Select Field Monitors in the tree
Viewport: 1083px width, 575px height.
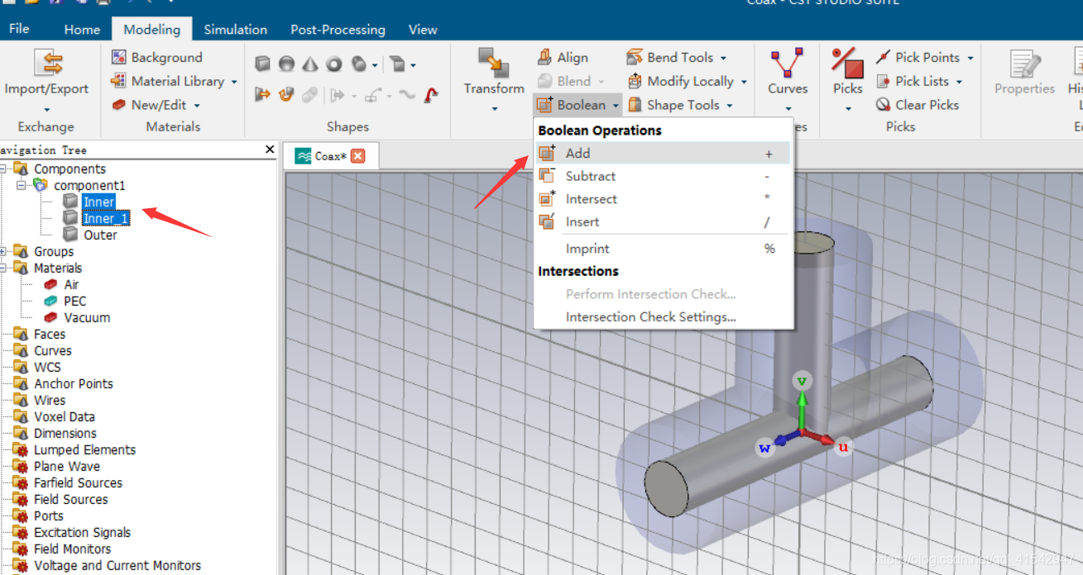click(72, 549)
